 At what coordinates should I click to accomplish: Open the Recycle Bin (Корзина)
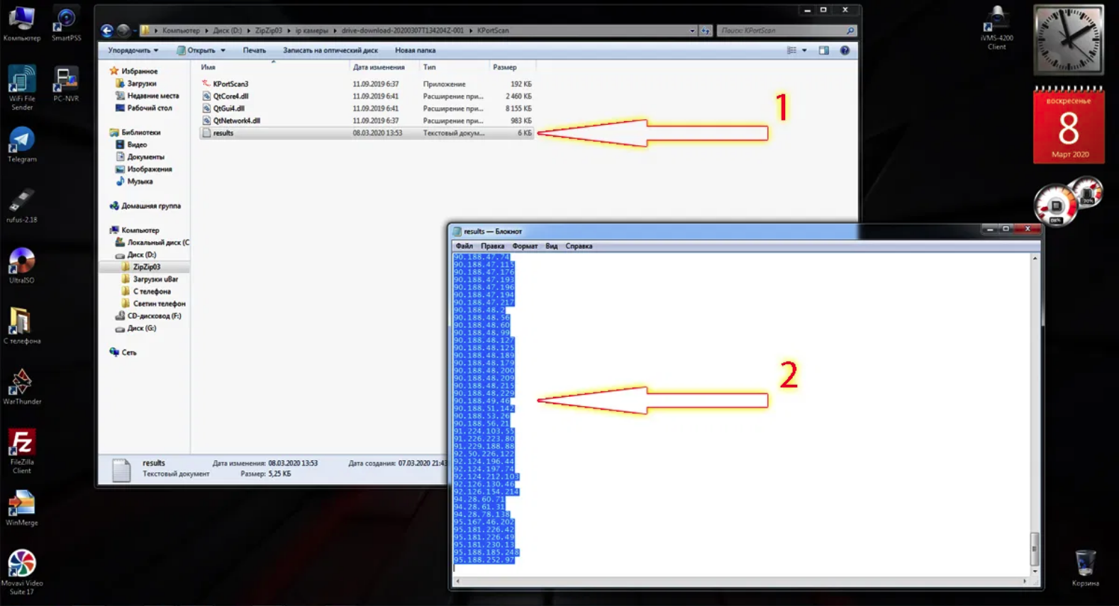tap(1085, 568)
